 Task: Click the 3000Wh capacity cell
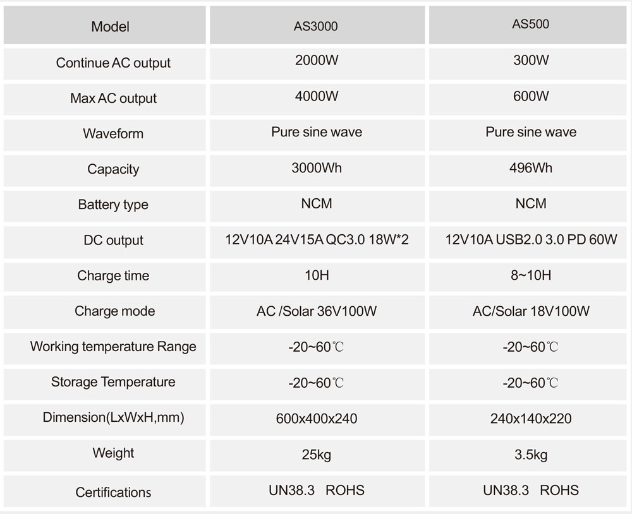pyautogui.click(x=317, y=168)
